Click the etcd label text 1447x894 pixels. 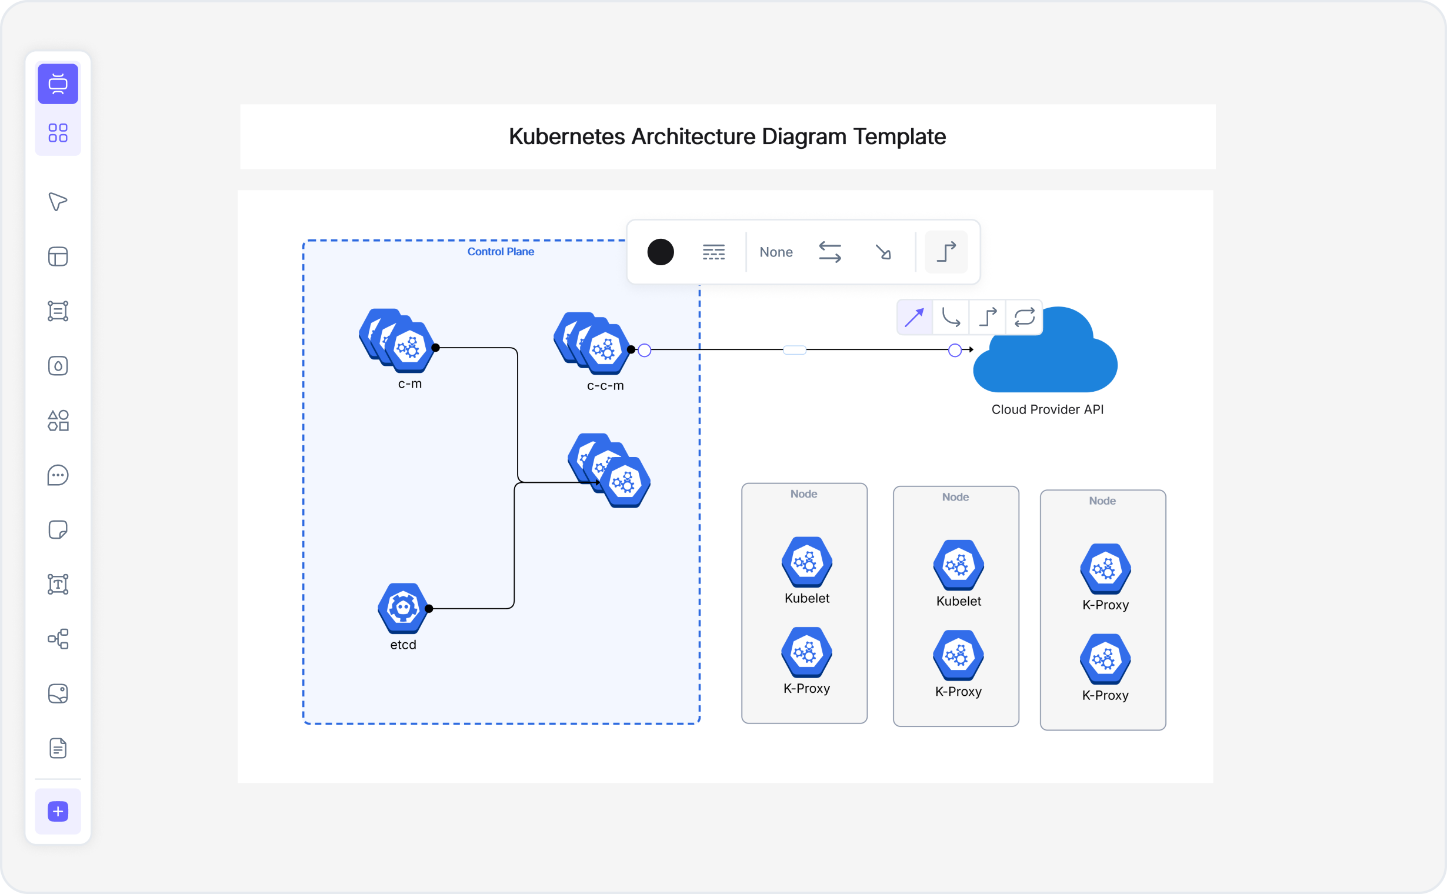[403, 645]
